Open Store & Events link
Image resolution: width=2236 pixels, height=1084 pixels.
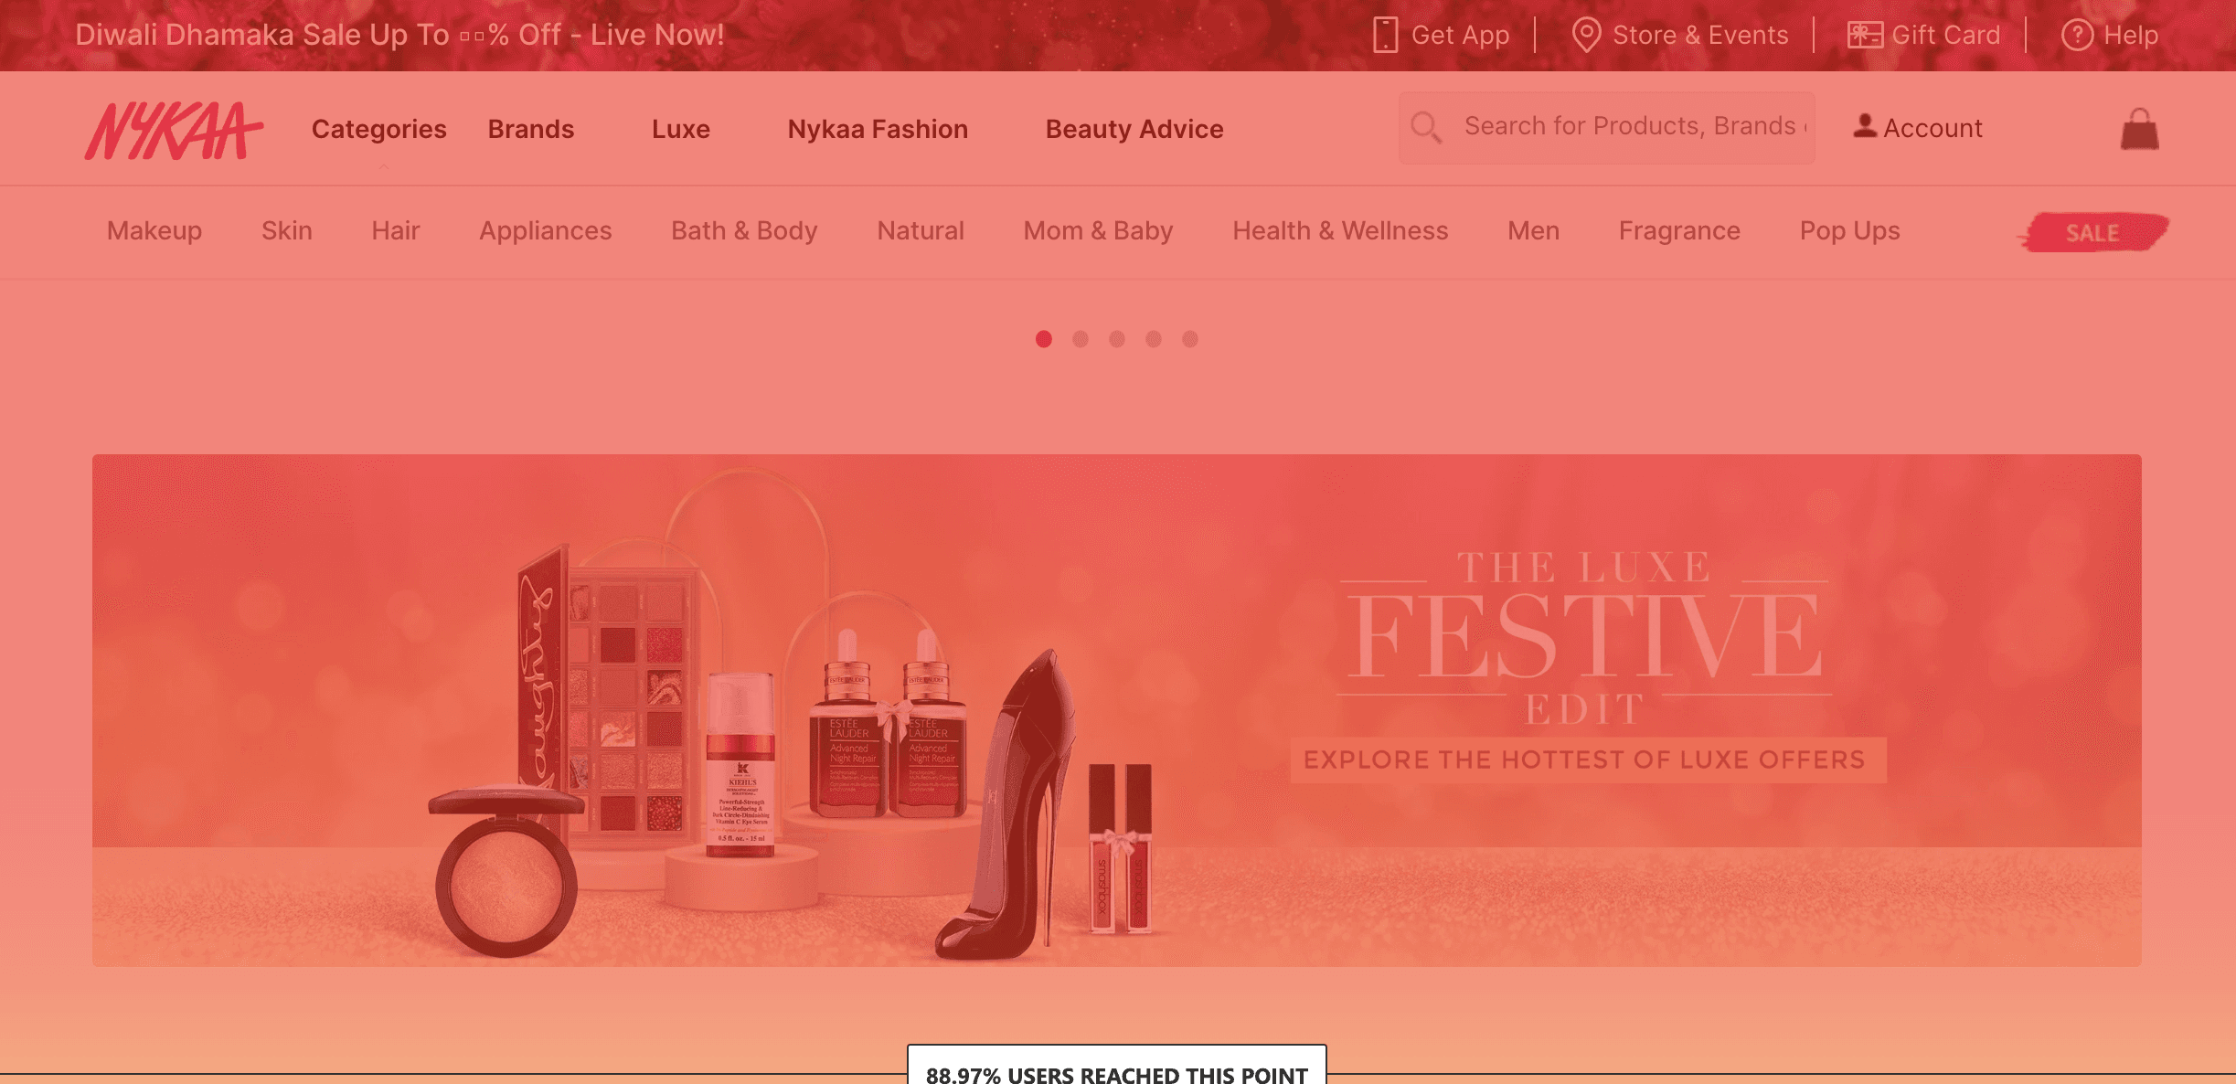[1700, 35]
